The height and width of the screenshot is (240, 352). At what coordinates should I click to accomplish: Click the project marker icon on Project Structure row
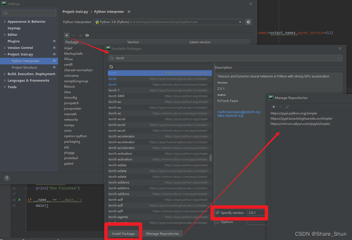[54, 67]
